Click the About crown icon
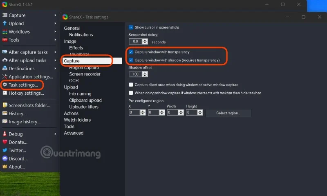 click(x=4, y=167)
